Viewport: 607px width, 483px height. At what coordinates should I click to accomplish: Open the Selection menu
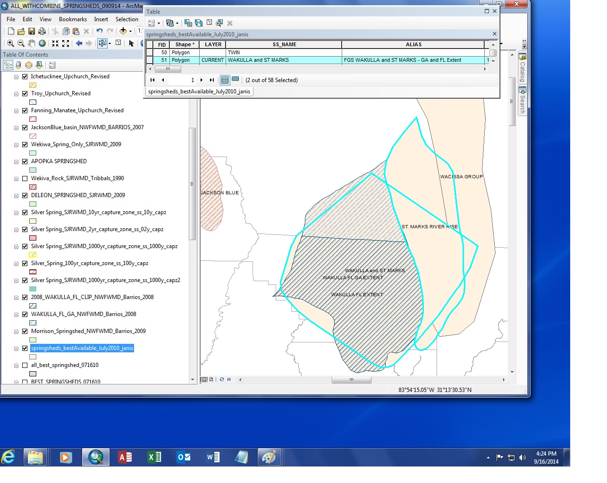click(127, 19)
